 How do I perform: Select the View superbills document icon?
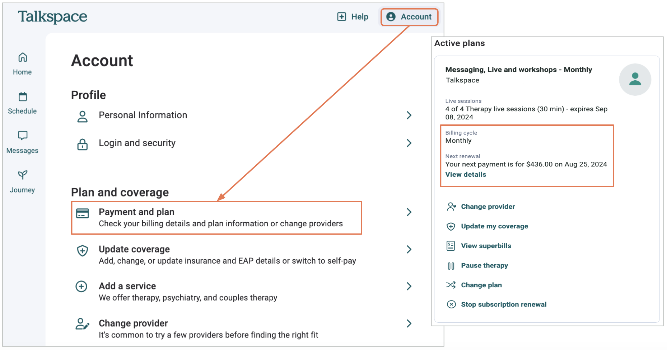click(451, 246)
